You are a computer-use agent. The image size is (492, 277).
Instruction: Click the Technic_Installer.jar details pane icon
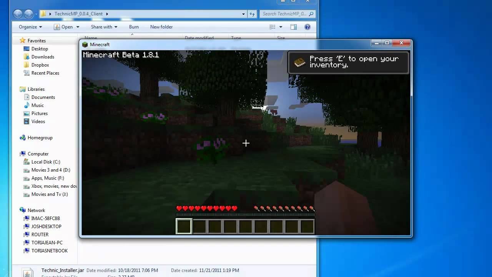pos(27,272)
